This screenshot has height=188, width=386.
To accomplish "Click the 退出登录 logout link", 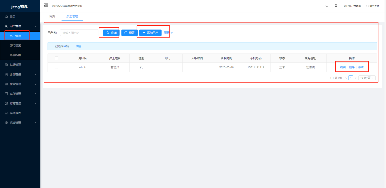I will 373,6.
